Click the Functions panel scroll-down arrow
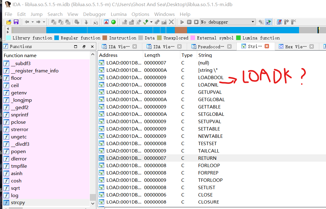Viewport: 326px width, 209px height. pyautogui.click(x=93, y=203)
